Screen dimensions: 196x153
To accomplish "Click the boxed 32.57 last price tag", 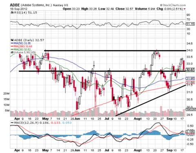I will [x=190, y=70].
